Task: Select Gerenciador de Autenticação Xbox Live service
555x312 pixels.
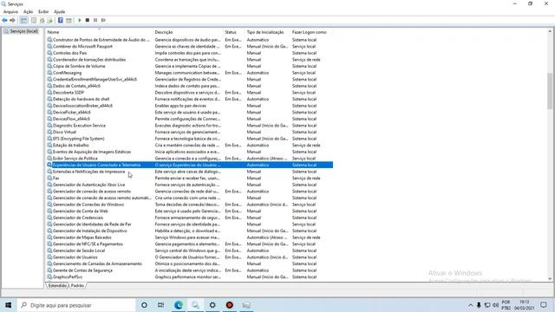Action: click(189, 185)
